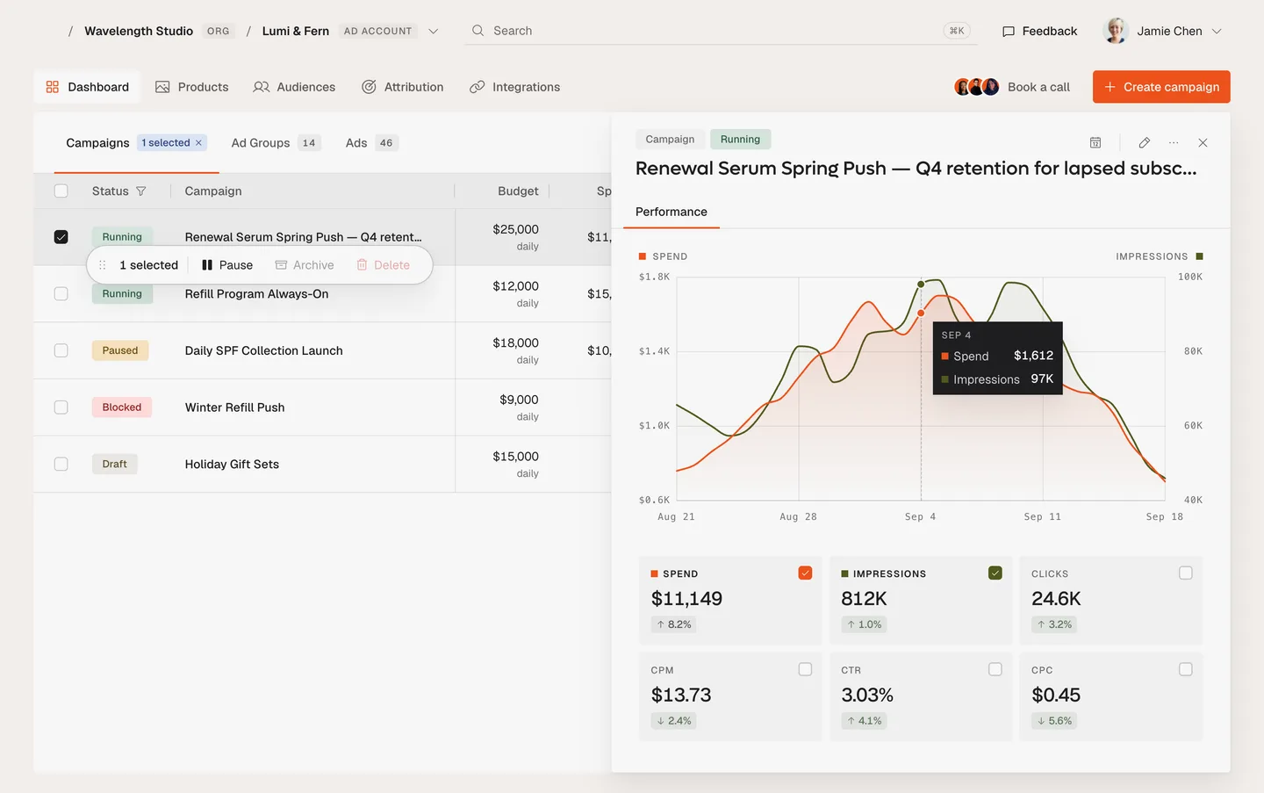This screenshot has height=793, width=1264.
Task: Enable the Clicks metric checkbox
Action: click(1186, 573)
